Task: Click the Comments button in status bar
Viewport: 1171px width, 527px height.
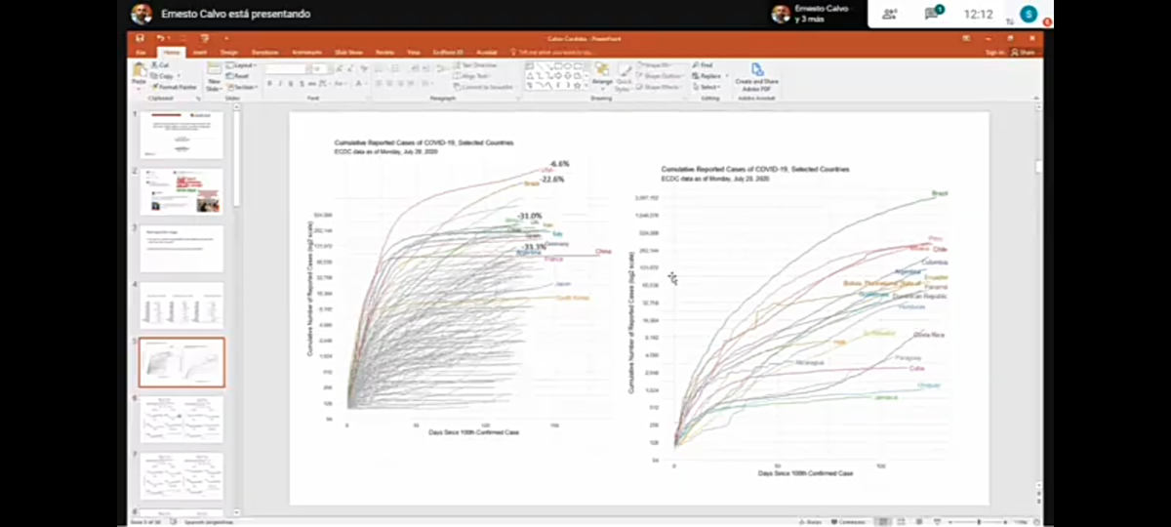Action: [x=850, y=522]
